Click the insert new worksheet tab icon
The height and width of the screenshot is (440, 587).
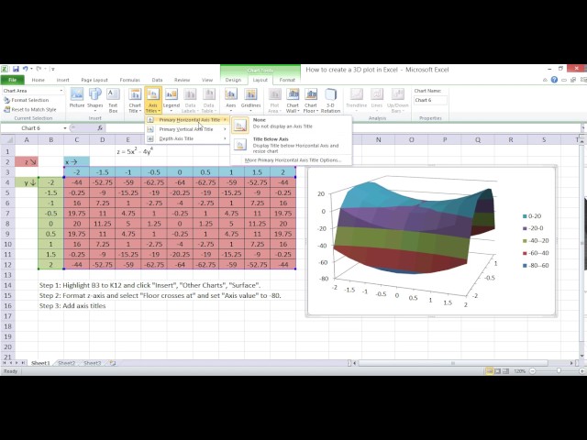pyautogui.click(x=113, y=363)
